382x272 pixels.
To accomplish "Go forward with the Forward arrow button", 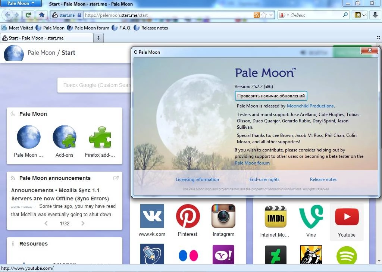I will pos(16,15).
